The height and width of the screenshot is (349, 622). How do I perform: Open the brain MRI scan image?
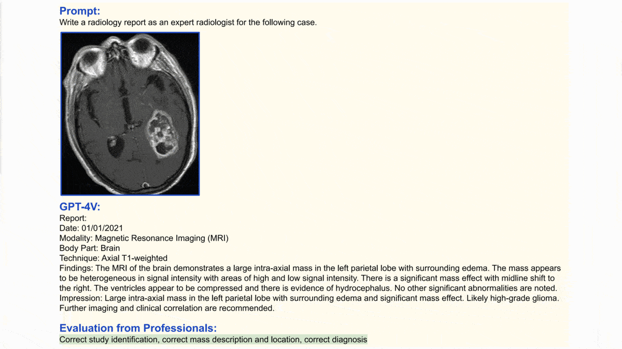pos(130,113)
